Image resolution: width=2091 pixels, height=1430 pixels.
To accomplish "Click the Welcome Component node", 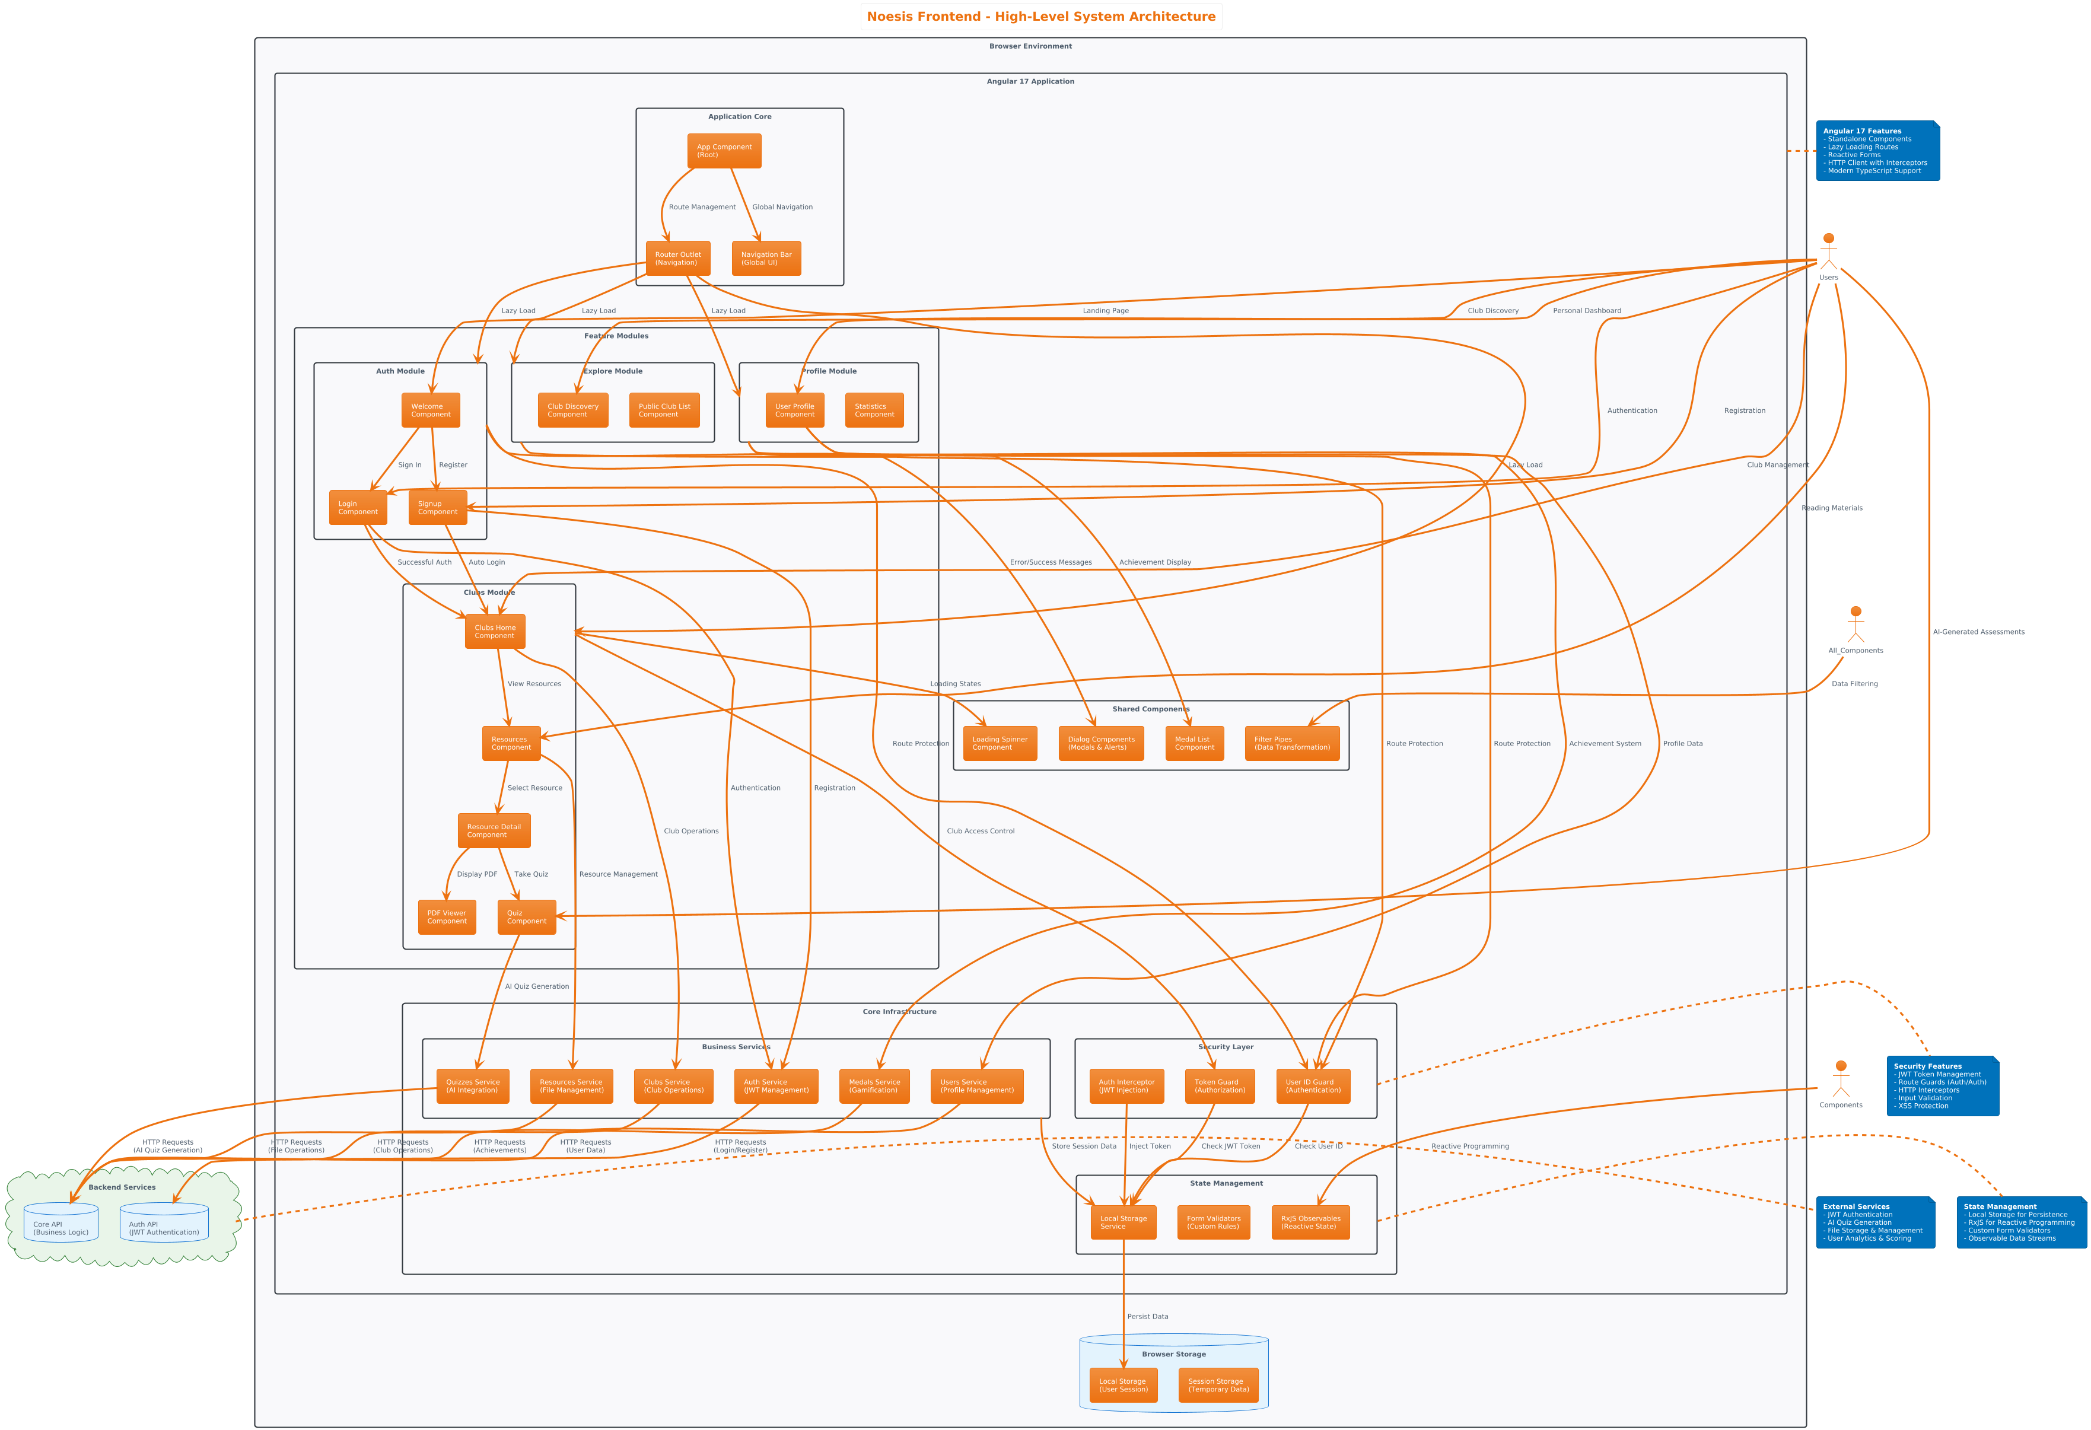I will 431,410.
